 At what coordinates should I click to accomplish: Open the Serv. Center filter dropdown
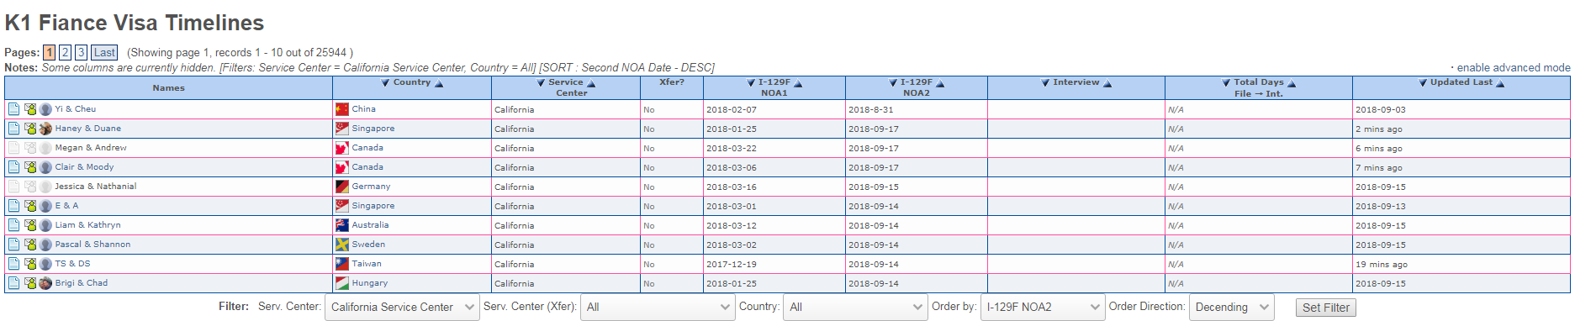[402, 308]
